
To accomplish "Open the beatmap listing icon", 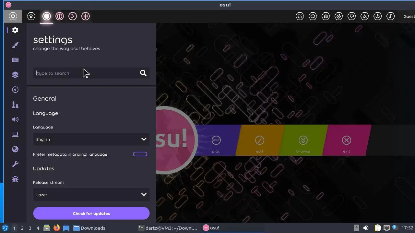I will pyautogui.click(x=339, y=16).
